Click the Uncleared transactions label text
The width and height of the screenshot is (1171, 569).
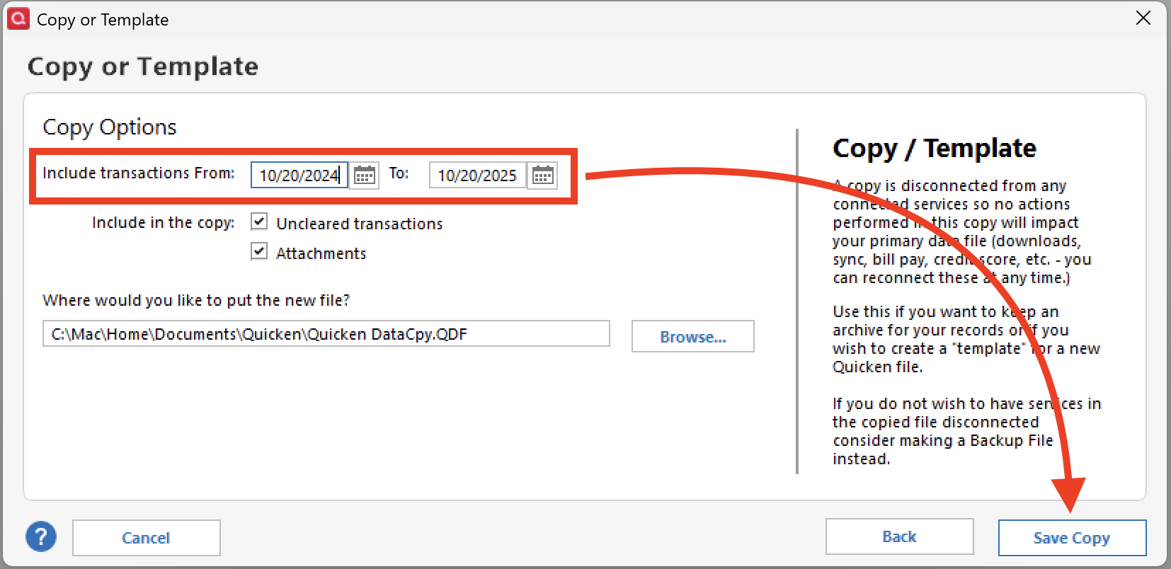pyautogui.click(x=360, y=224)
